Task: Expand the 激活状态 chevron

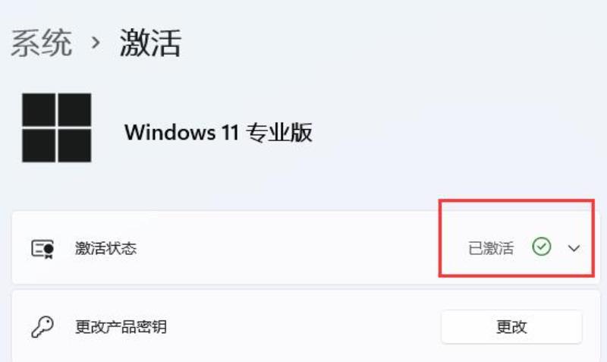Action: point(574,248)
